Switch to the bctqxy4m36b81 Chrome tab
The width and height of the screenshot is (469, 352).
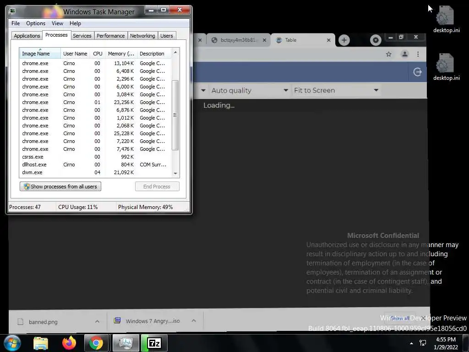pos(238,40)
